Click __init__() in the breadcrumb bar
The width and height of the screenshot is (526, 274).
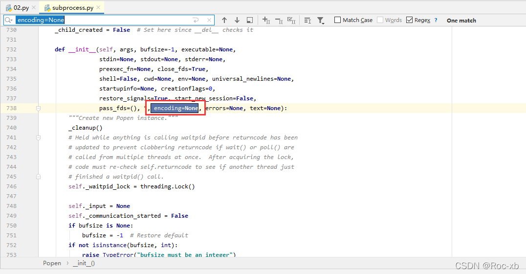(84, 263)
